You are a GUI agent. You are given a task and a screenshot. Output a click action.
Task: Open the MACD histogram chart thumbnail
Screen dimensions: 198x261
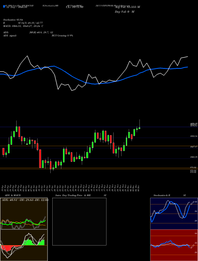coord(24,245)
